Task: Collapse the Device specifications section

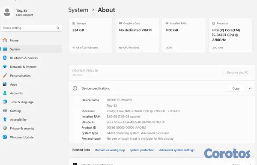Action: coord(250,88)
